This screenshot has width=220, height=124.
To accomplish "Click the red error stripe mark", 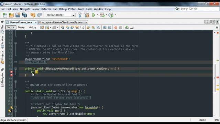I will [218, 77].
